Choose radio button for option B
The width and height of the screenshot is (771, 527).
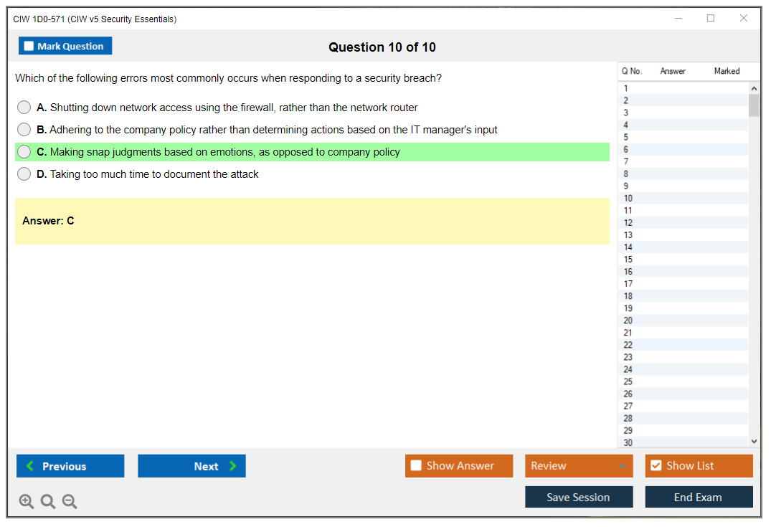coord(24,130)
